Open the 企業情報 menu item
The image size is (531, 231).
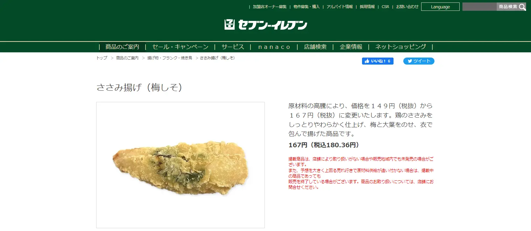coord(351,47)
